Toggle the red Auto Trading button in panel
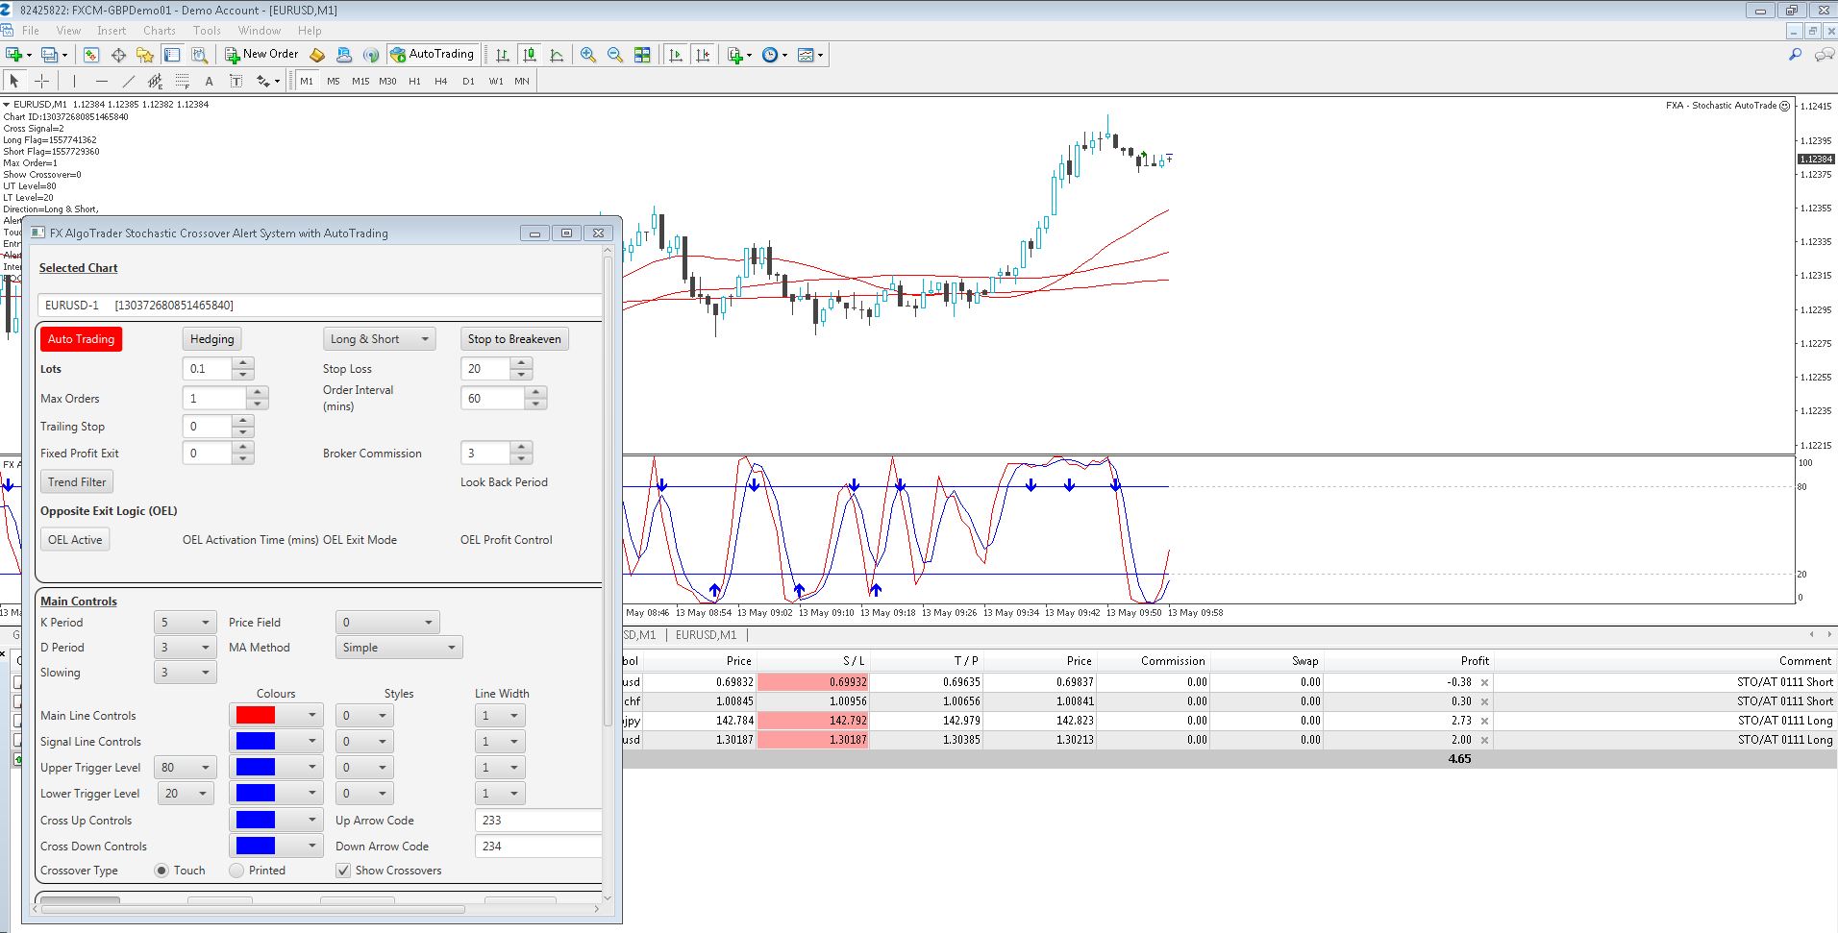 pos(81,338)
